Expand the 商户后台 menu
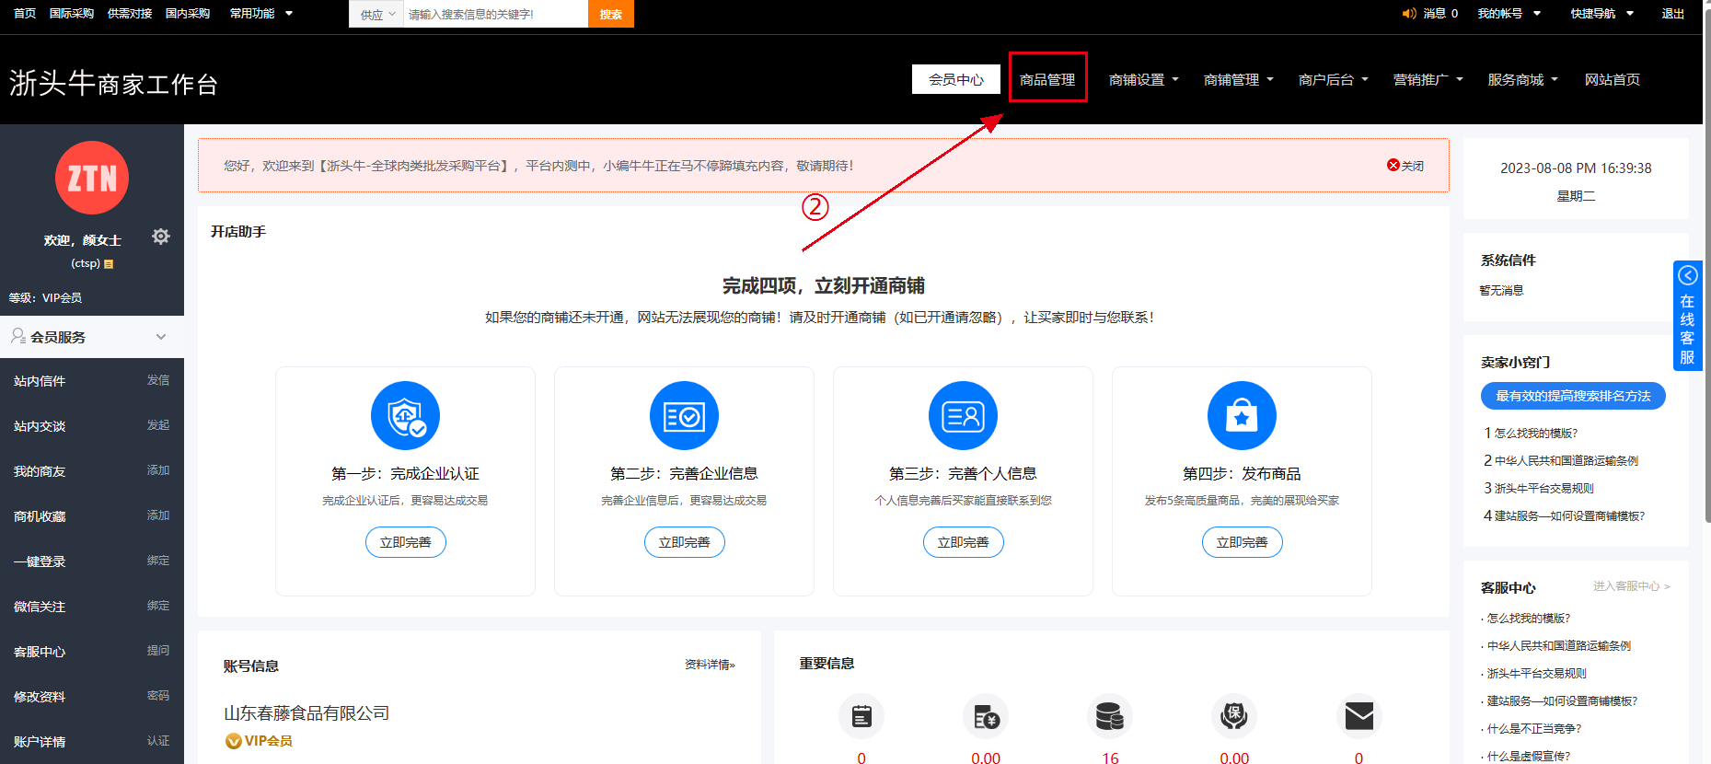The image size is (1711, 764). pyautogui.click(x=1333, y=80)
